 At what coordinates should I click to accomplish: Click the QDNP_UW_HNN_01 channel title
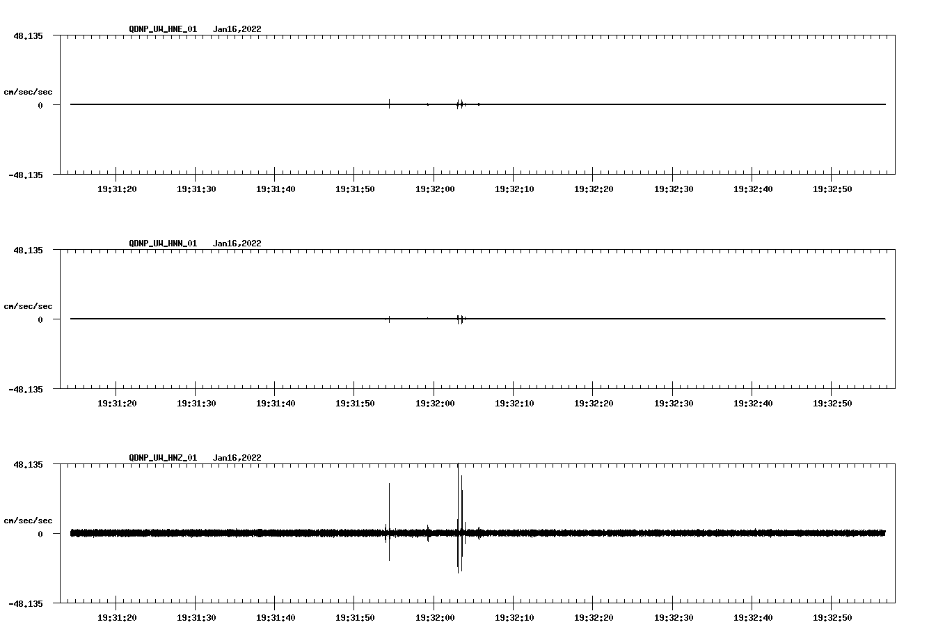tap(163, 244)
